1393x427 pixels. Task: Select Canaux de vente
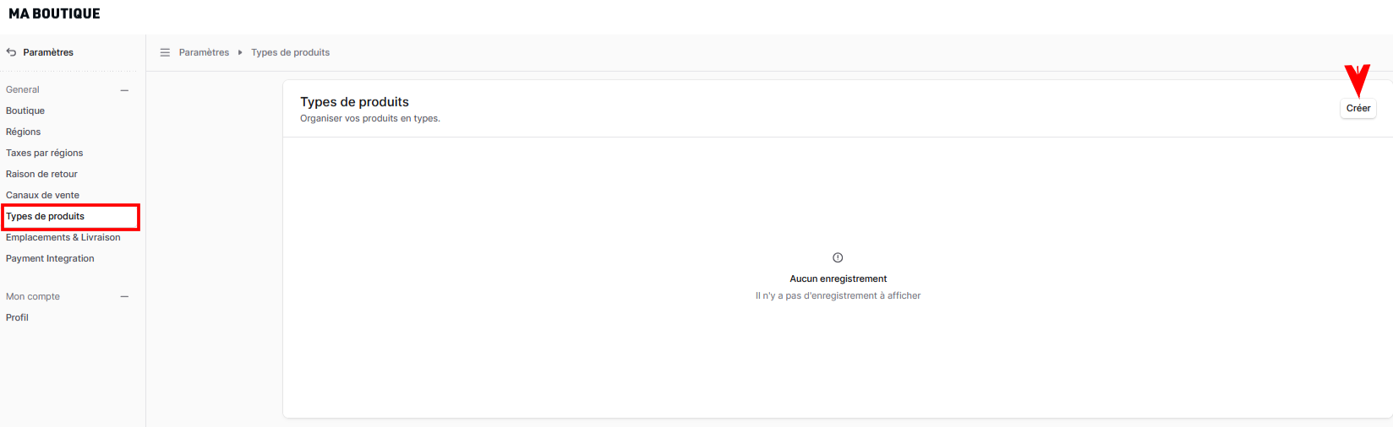coord(42,195)
